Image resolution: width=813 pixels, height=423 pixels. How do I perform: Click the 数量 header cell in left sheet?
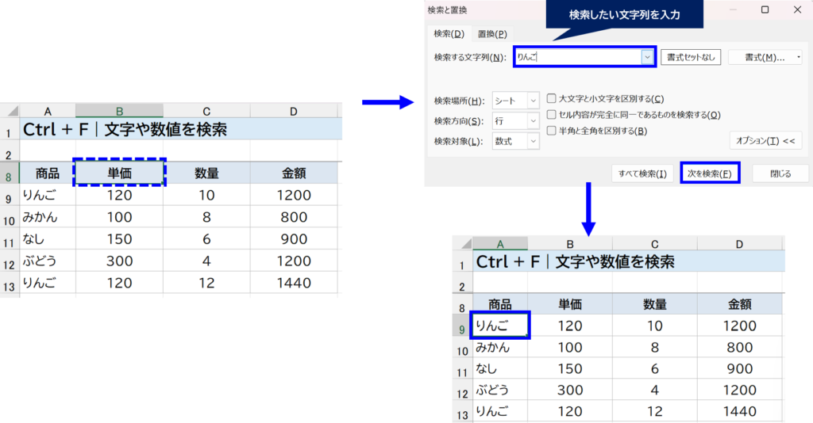point(206,173)
